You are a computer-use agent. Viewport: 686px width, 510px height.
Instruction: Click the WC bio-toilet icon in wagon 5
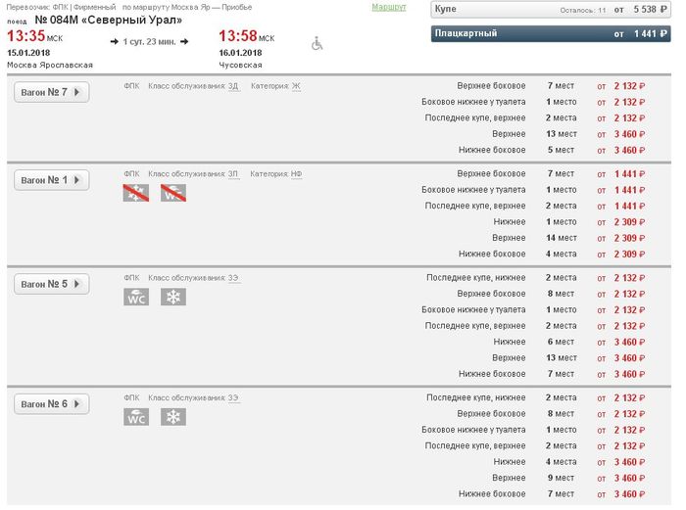[x=135, y=297]
